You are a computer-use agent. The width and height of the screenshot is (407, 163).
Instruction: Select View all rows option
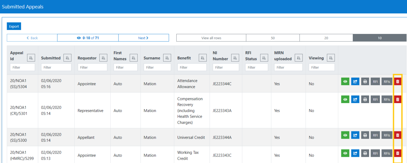[211, 38]
